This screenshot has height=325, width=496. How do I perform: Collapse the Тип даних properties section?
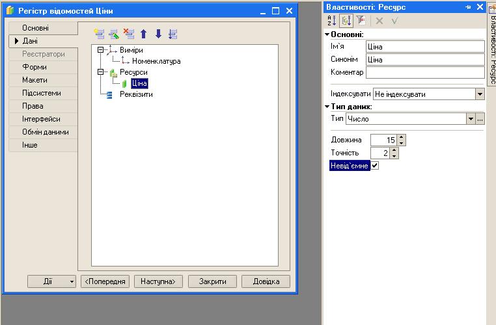click(327, 107)
